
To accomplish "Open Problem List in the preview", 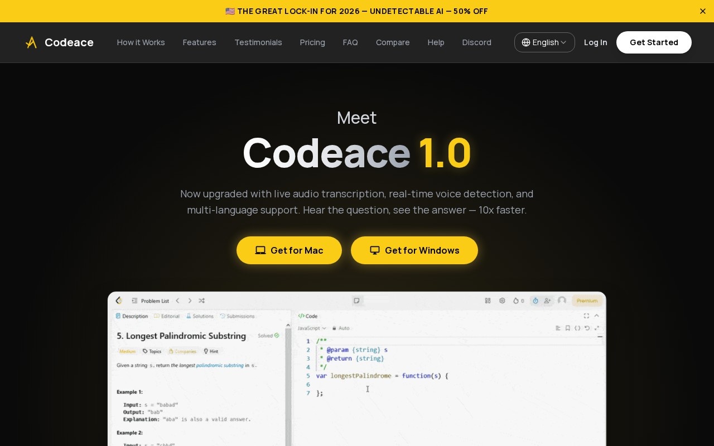I will [x=150, y=301].
